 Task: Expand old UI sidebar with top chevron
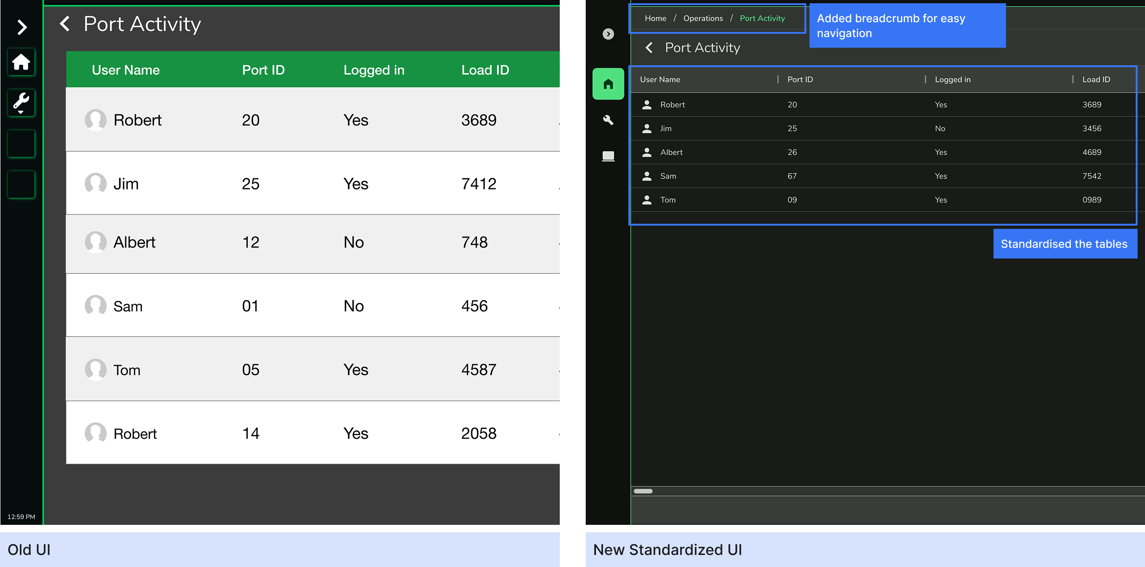coord(21,27)
